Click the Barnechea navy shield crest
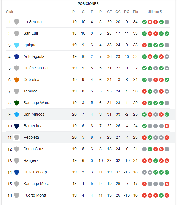The height and width of the screenshot is (205, 177). tap(17, 126)
